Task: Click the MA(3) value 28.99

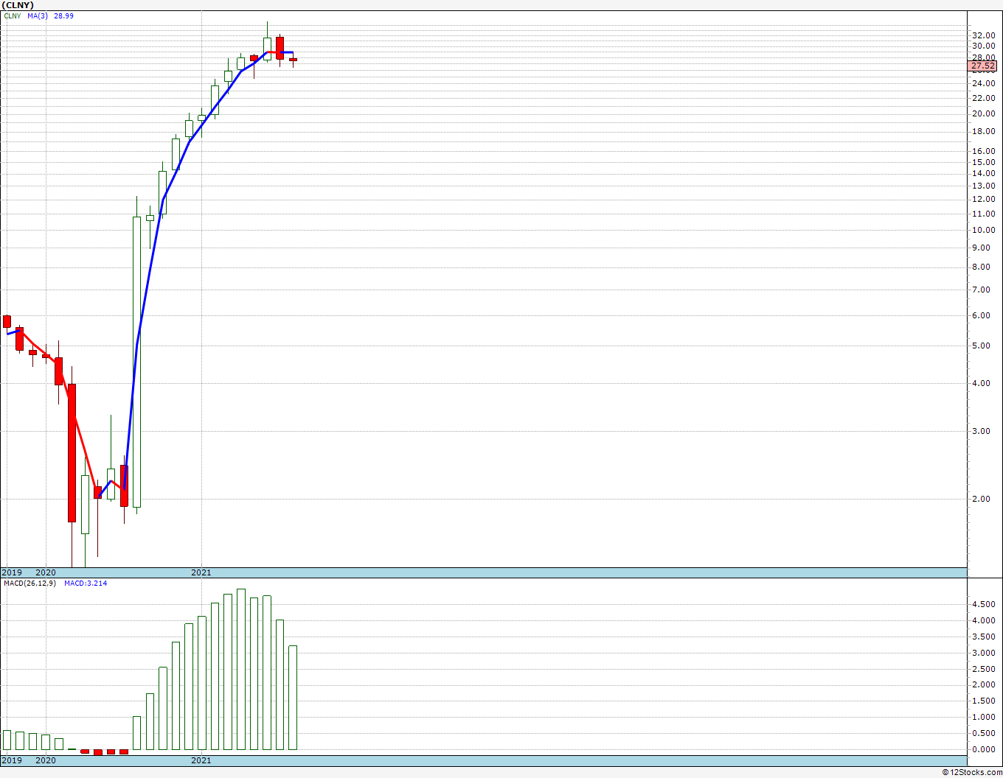Action: (64, 15)
